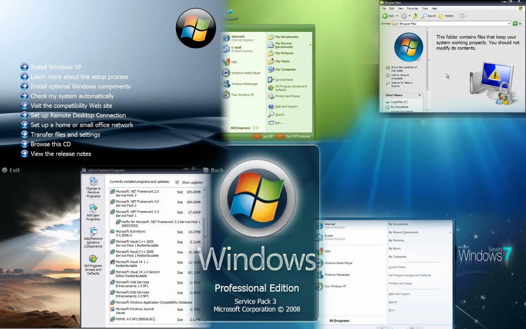Select Microsoft ActiveSync 4.5.5096.0 entry
This screenshot has height=329, width=526.
point(156,233)
